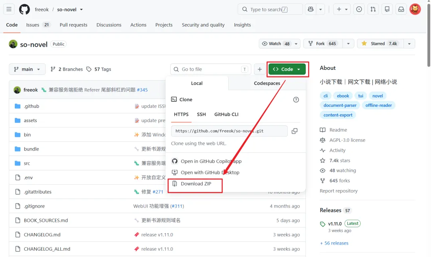Viewport: 431px width, 257px height.
Task: Open the clone help question icon
Action: pos(296,100)
